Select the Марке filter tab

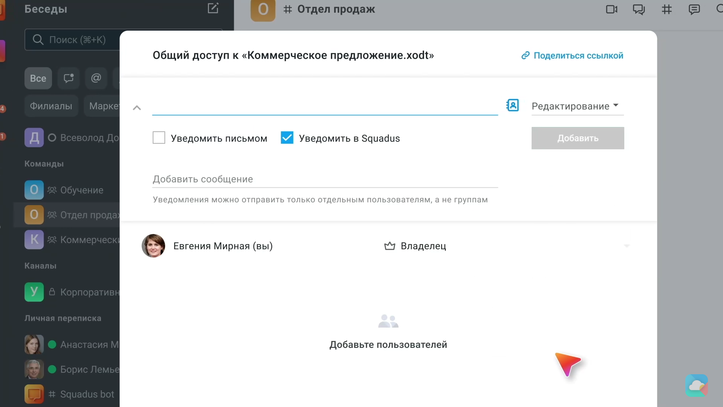point(102,106)
